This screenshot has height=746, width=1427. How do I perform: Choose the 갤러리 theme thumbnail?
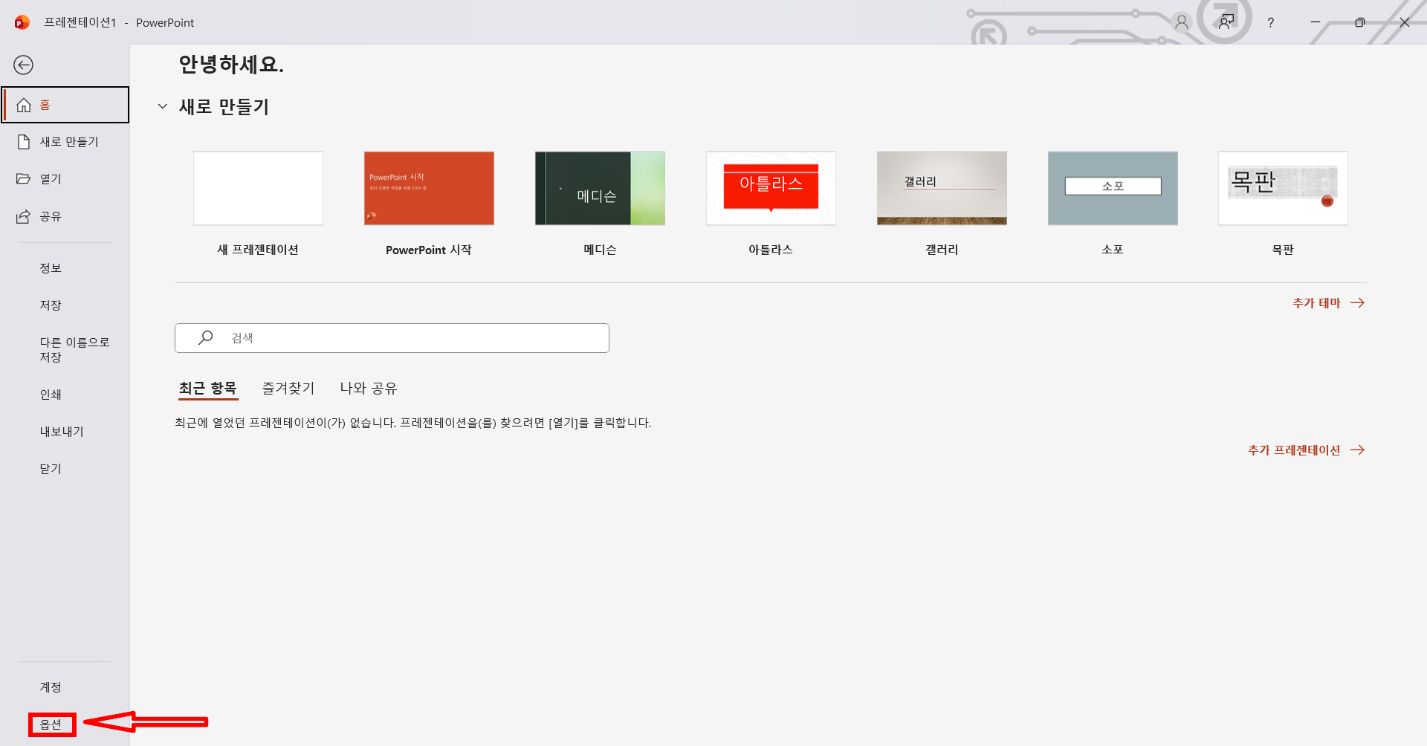tap(942, 189)
